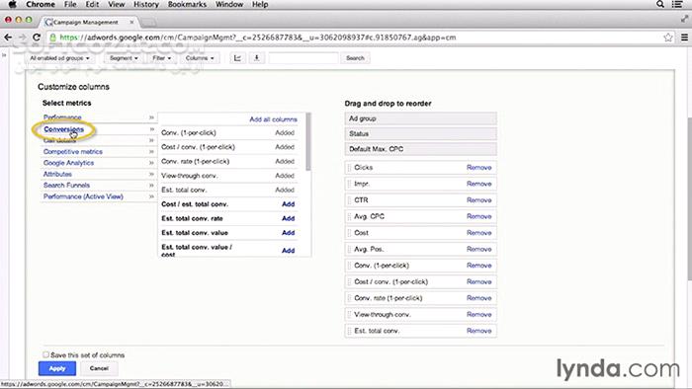Reload the page with refresh icon
This screenshot has width=692, height=389.
point(37,38)
